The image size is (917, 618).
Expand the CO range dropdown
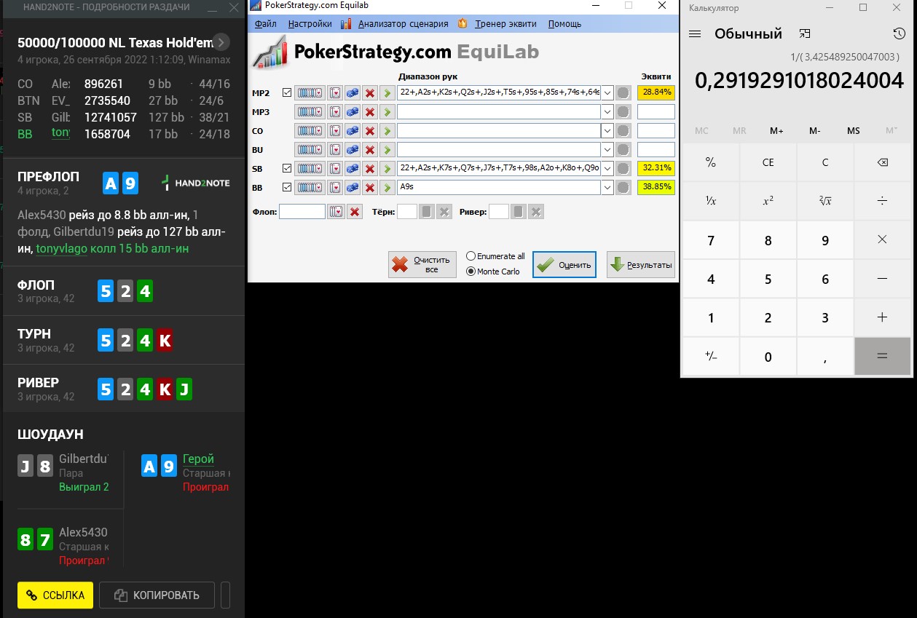click(x=607, y=131)
